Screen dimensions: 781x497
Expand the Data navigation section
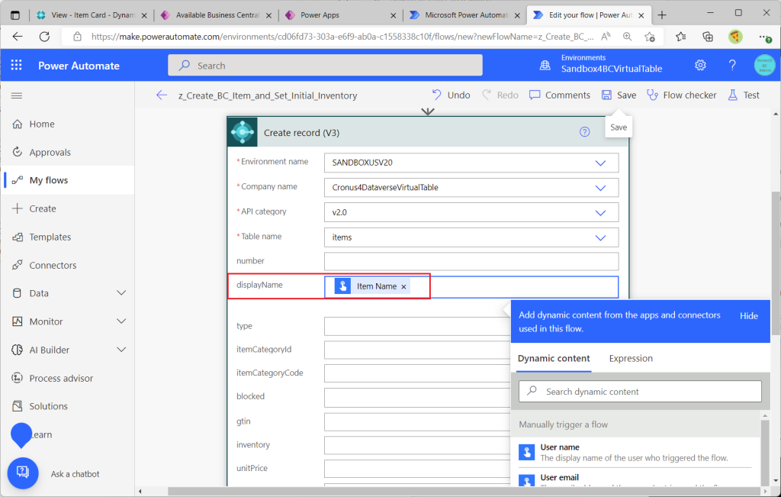pos(121,293)
